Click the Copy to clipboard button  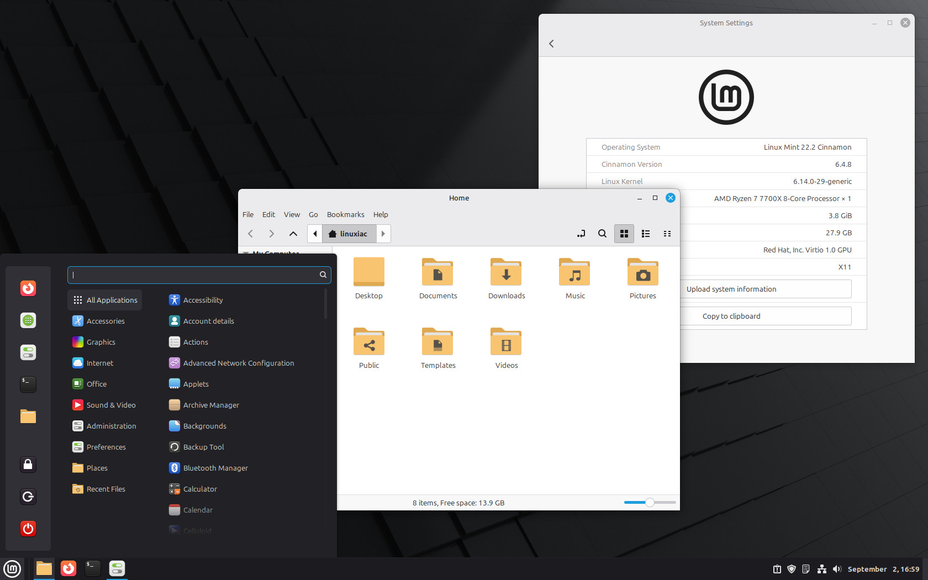(765, 316)
